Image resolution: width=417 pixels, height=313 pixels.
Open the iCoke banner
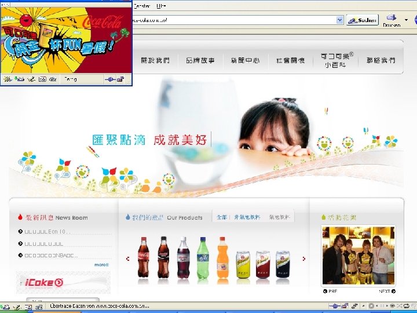[63, 282]
